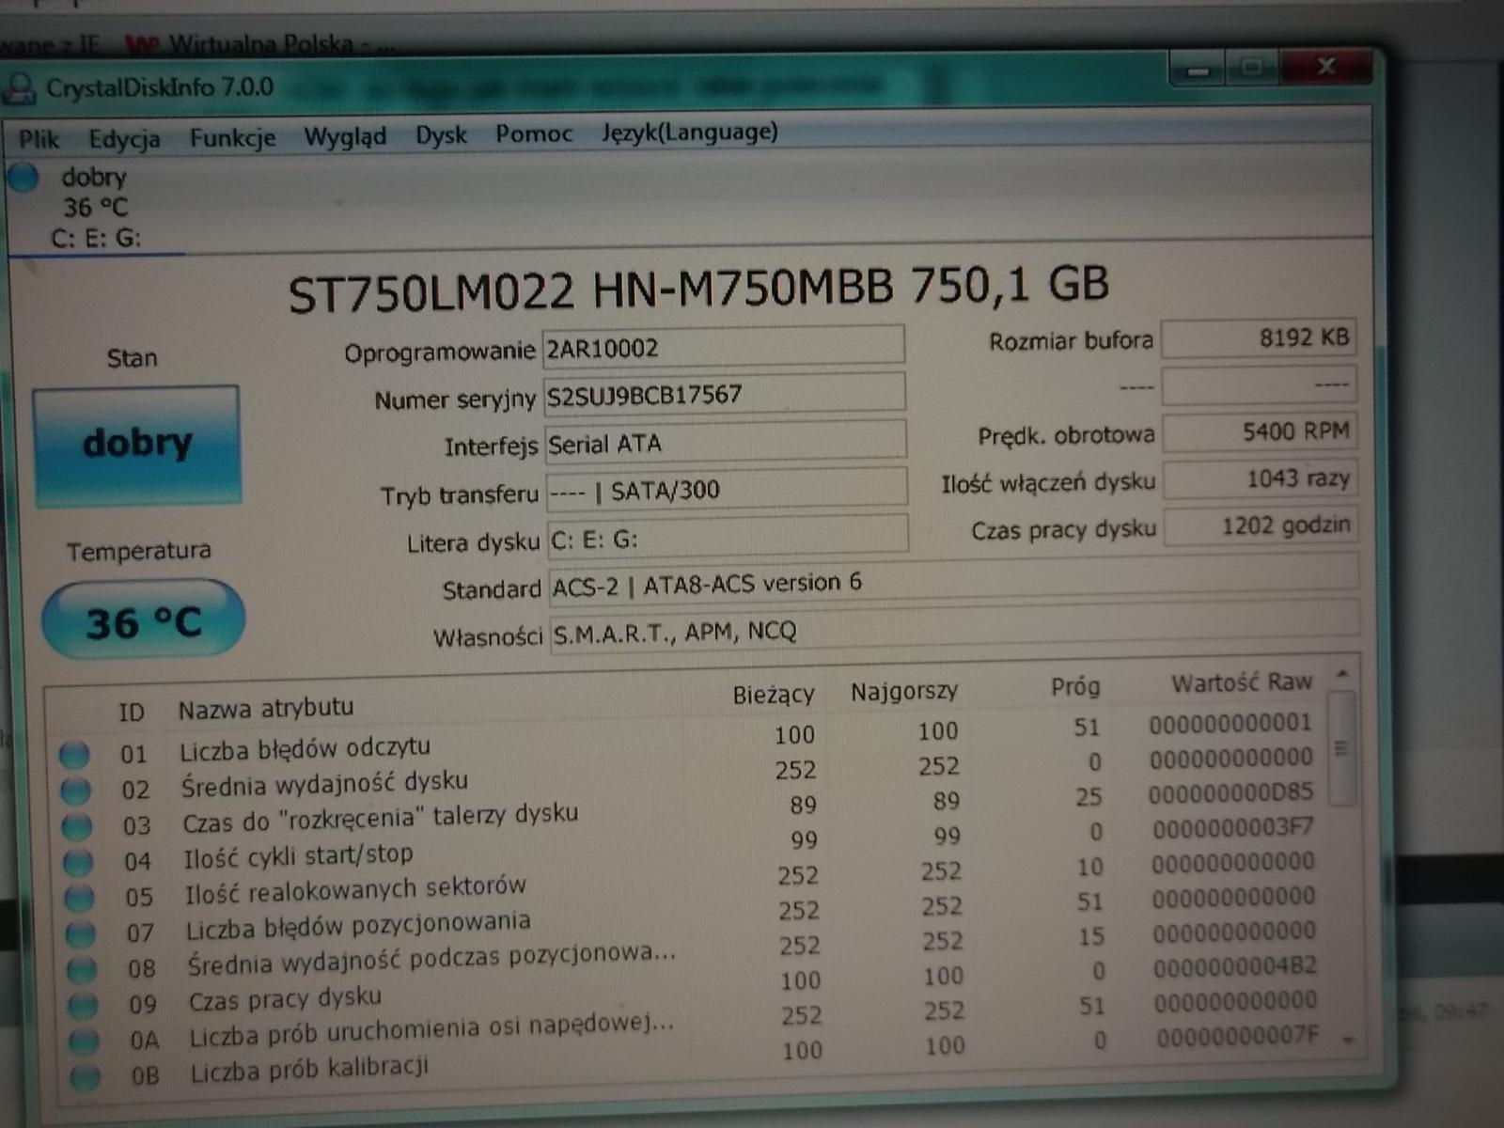Click the status circle for attribute 0B

pos(85,1077)
